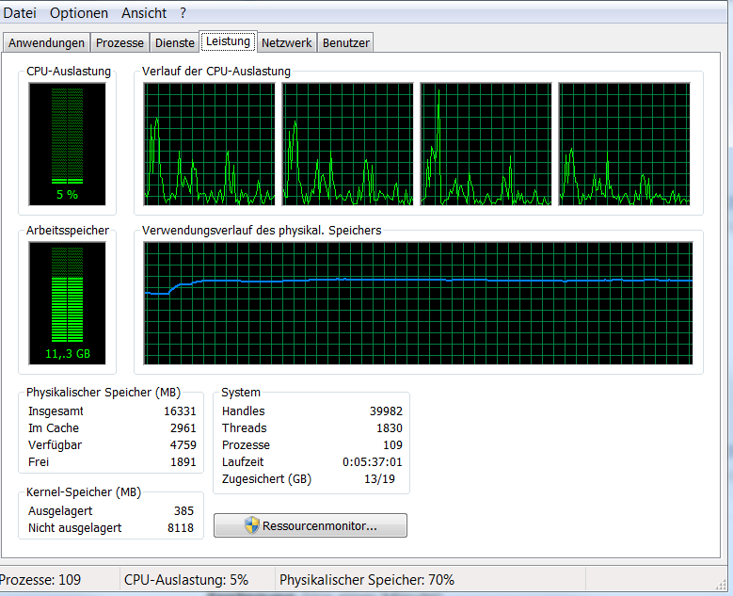Screen dimensions: 733x596
Task: Click the Handles value 39982
Action: point(386,411)
